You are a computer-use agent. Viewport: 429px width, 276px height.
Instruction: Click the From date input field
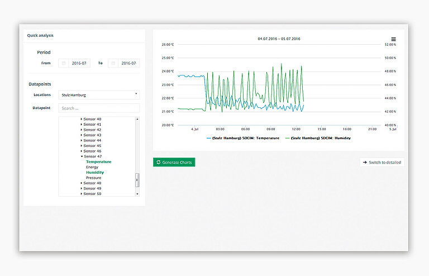(79, 63)
